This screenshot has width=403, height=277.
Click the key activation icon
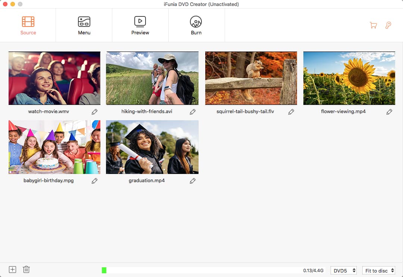[x=388, y=25]
